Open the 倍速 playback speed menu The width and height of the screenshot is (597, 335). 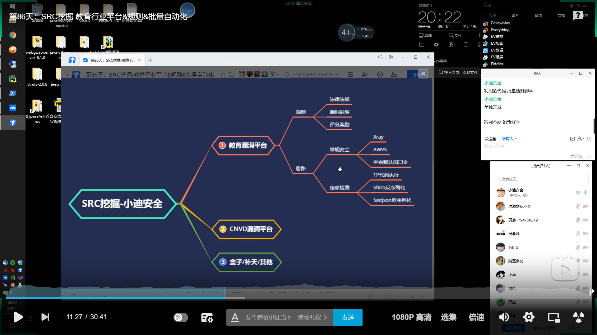476,317
